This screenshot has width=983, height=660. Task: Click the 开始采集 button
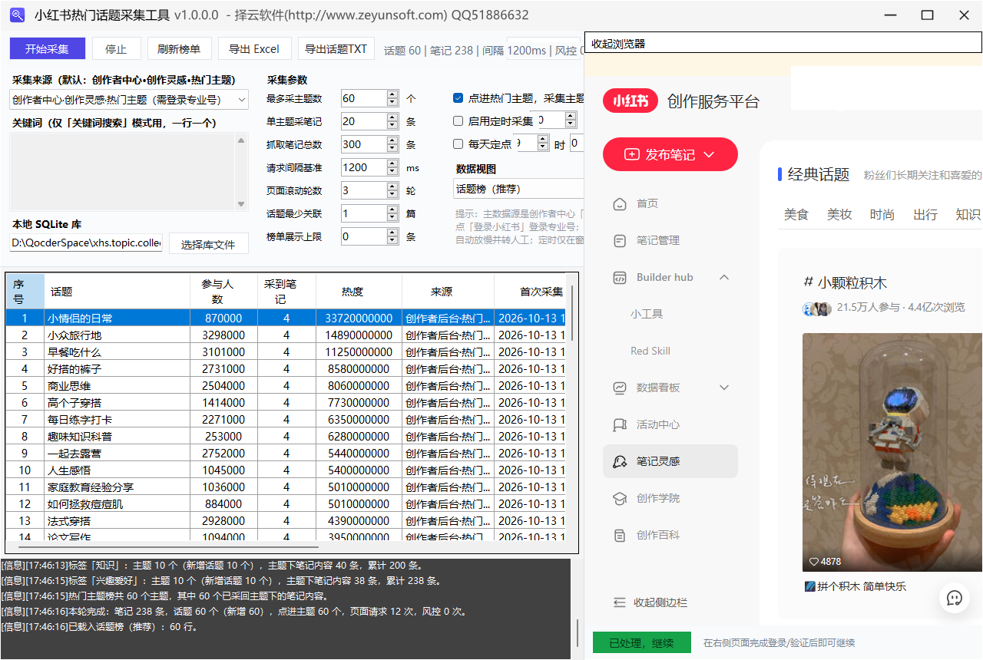(47, 49)
